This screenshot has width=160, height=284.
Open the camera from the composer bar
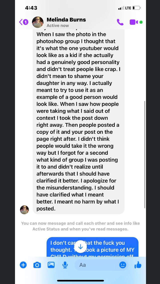pyautogui.click(x=37, y=265)
